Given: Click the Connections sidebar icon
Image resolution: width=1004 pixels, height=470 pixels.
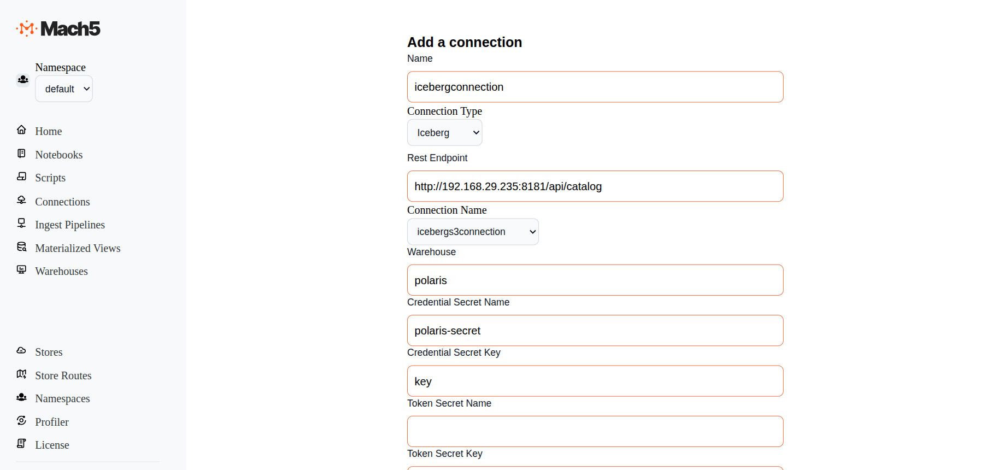Looking at the screenshot, I should [x=22, y=200].
